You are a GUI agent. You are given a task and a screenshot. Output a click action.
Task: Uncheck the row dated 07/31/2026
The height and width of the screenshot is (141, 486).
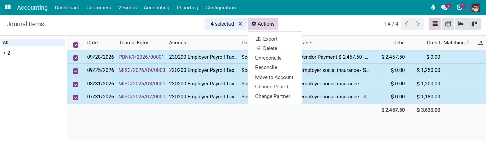tap(76, 97)
